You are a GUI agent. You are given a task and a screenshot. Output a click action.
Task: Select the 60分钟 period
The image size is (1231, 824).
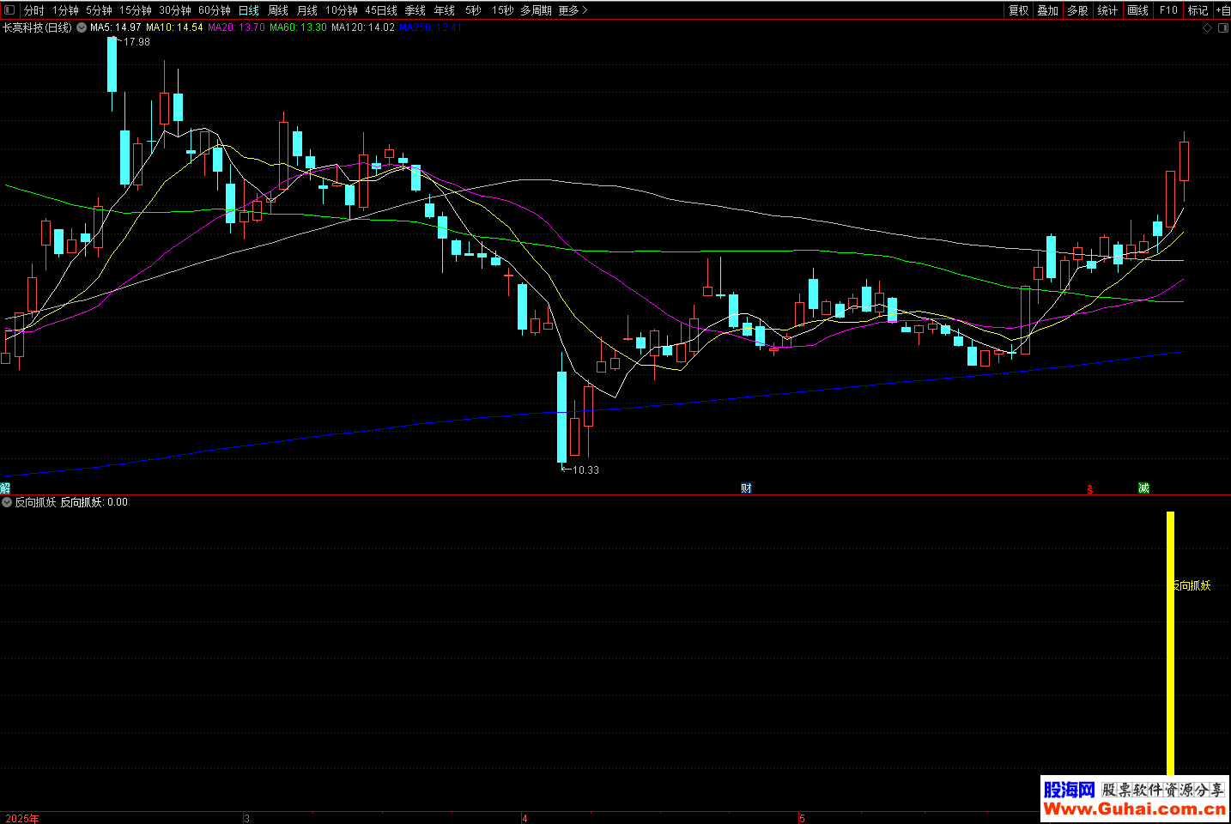tap(215, 10)
